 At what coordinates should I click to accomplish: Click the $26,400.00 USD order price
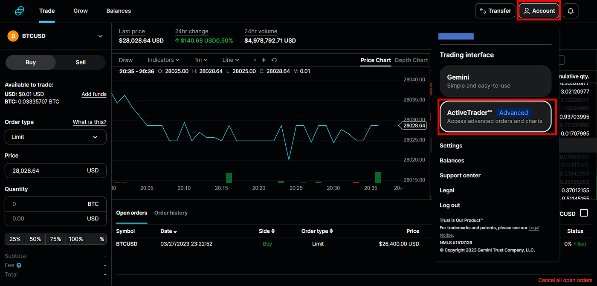[x=399, y=244]
